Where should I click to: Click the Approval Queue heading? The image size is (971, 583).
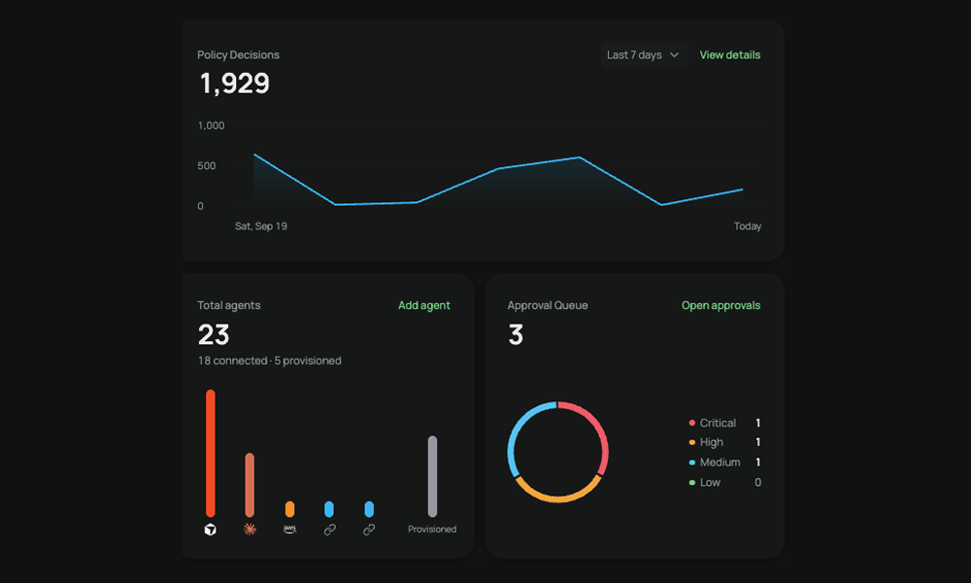click(x=548, y=305)
